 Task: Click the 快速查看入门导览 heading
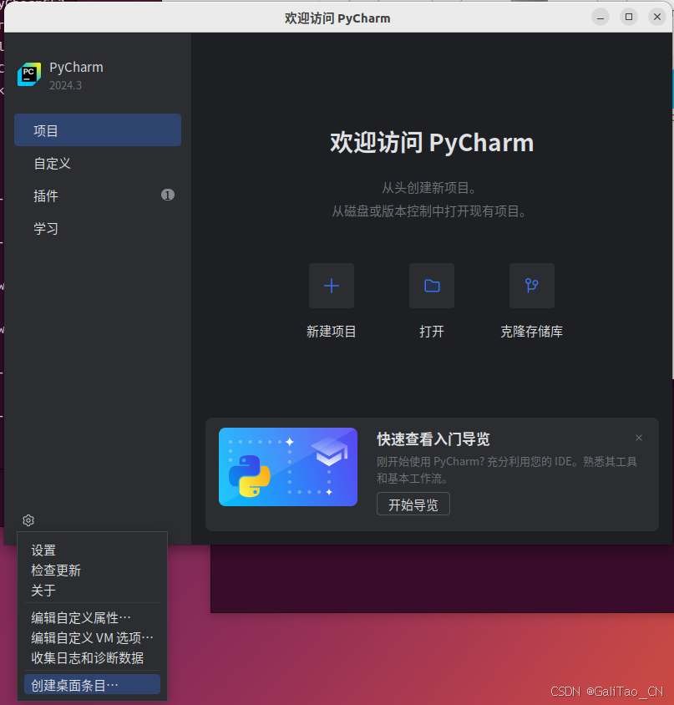point(433,439)
